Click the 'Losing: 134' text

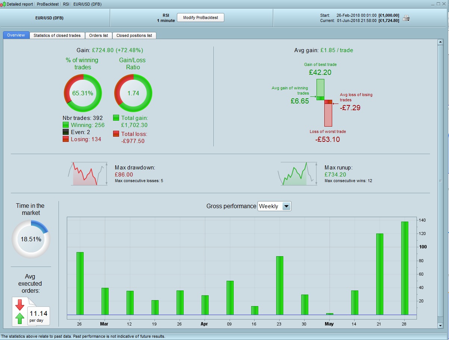point(86,139)
